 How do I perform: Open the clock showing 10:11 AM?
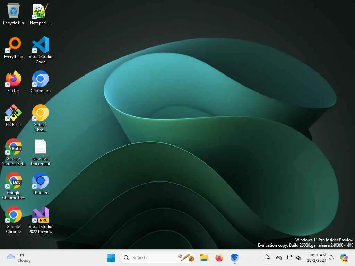tap(317, 258)
